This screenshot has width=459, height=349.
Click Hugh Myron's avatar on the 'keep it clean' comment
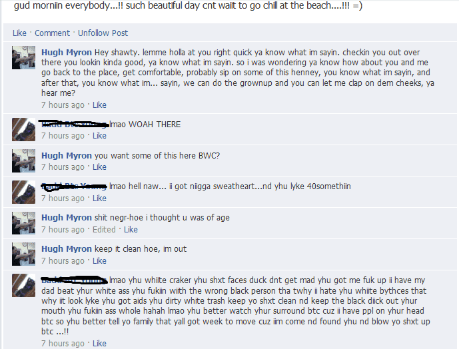pos(24,254)
